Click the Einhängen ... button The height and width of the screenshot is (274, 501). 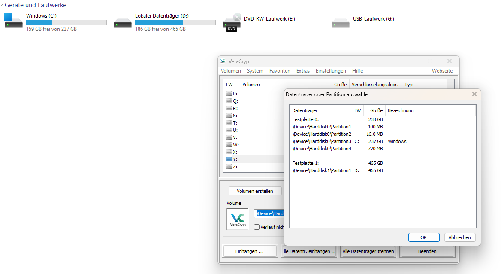(x=250, y=251)
